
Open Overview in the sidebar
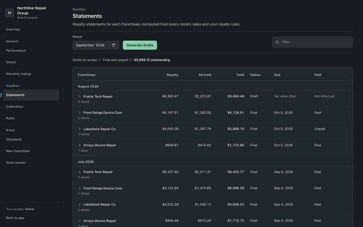pos(31,30)
